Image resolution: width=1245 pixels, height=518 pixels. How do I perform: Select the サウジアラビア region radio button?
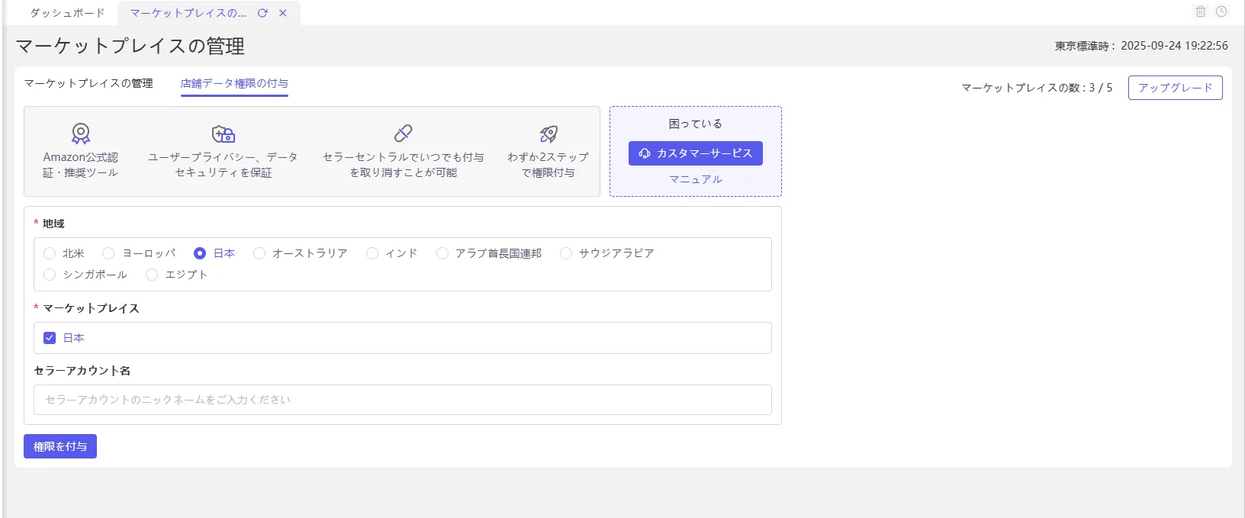[566, 253]
